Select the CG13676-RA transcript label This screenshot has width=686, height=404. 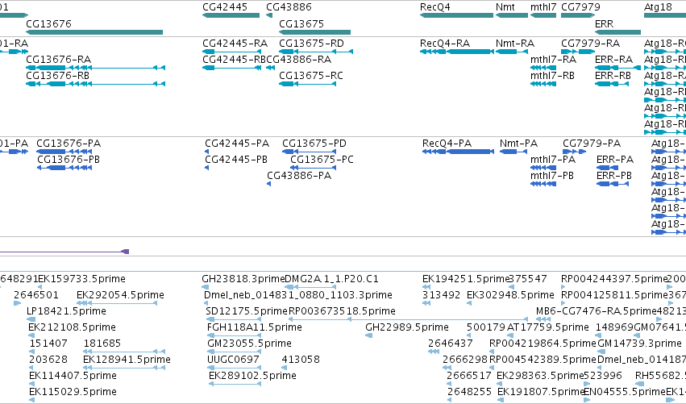pyautogui.click(x=59, y=60)
